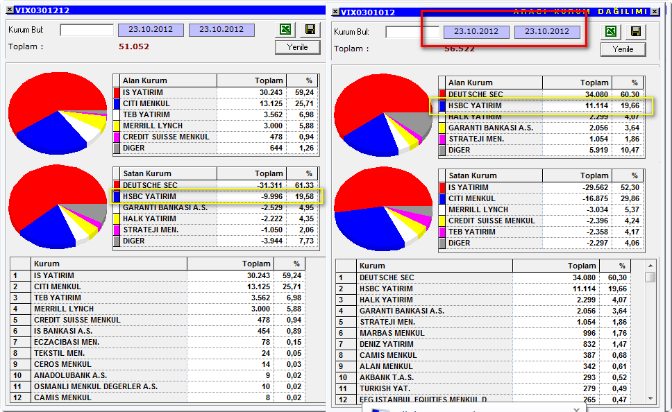Click red swatch beside IS YATIRIM buyer
Screen dimensions: 672x412
pyautogui.click(x=116, y=92)
